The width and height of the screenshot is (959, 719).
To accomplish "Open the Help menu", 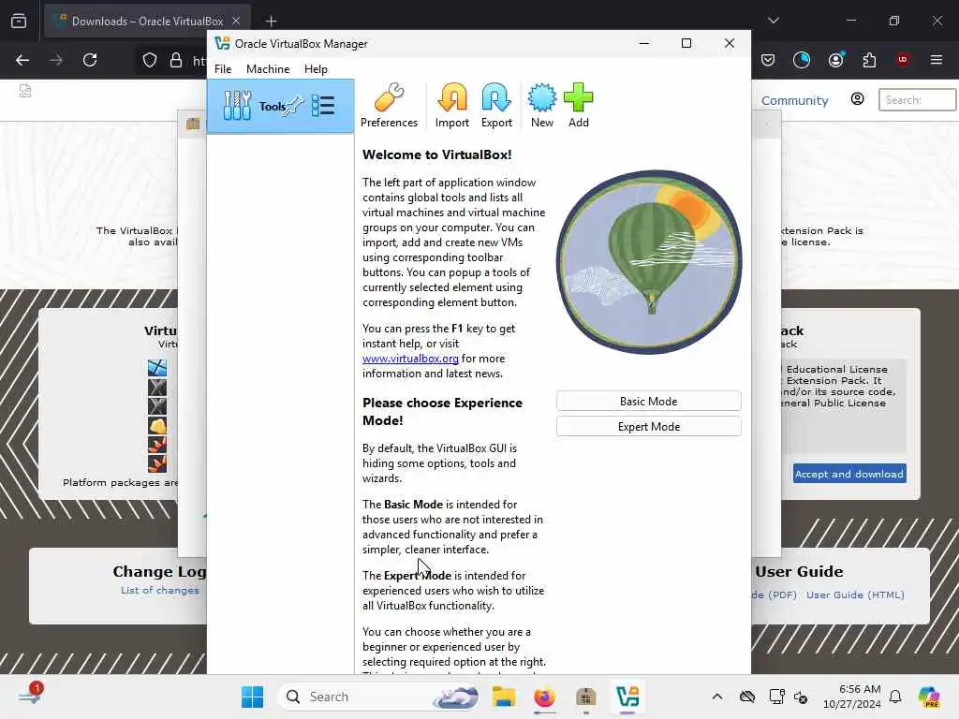I will click(316, 69).
